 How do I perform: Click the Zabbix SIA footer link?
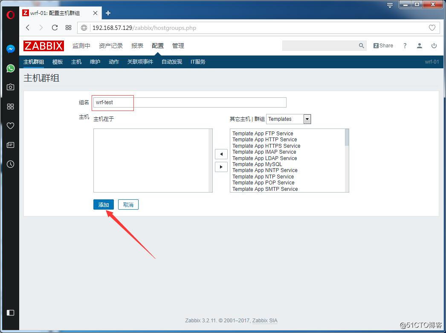coord(265,321)
